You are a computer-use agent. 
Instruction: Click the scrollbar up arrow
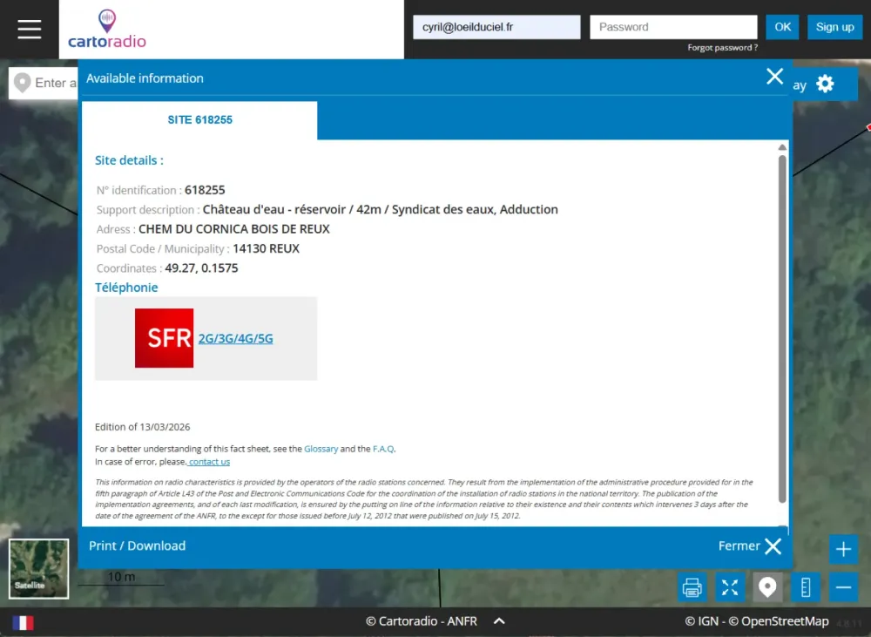[x=782, y=147]
